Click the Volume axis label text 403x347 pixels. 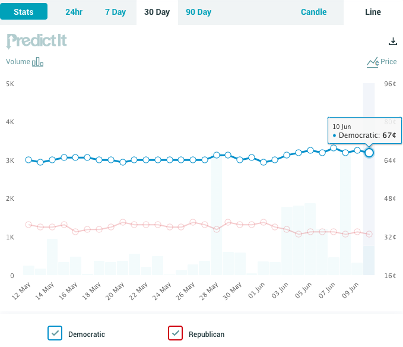tap(17, 62)
